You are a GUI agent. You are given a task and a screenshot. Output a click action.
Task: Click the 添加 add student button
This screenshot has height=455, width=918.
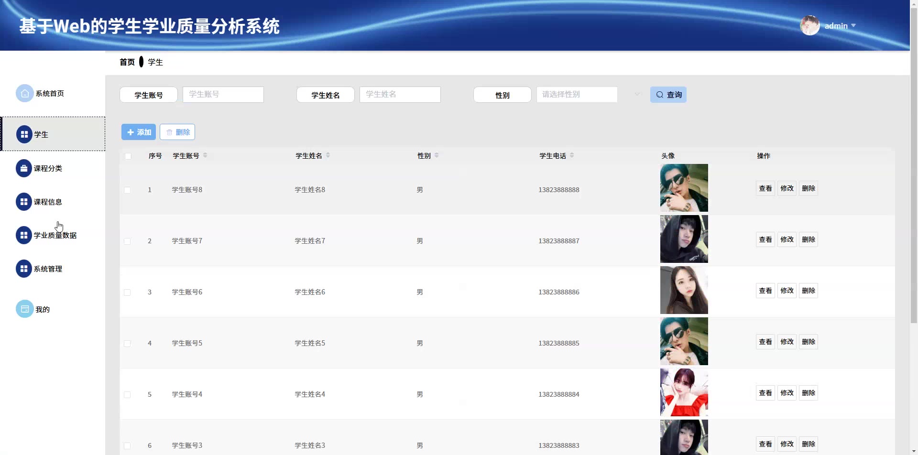139,132
